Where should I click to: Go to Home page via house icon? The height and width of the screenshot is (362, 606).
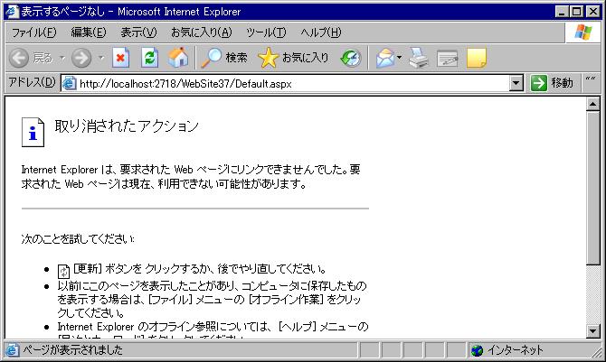click(x=178, y=58)
